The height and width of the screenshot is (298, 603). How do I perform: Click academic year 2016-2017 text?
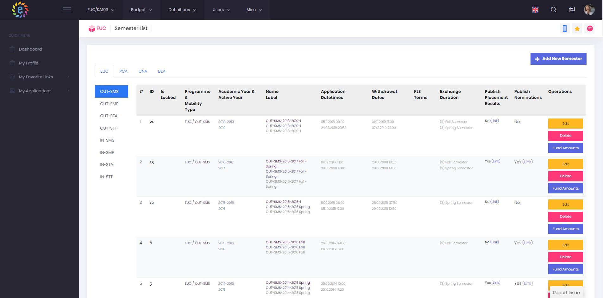(x=226, y=162)
